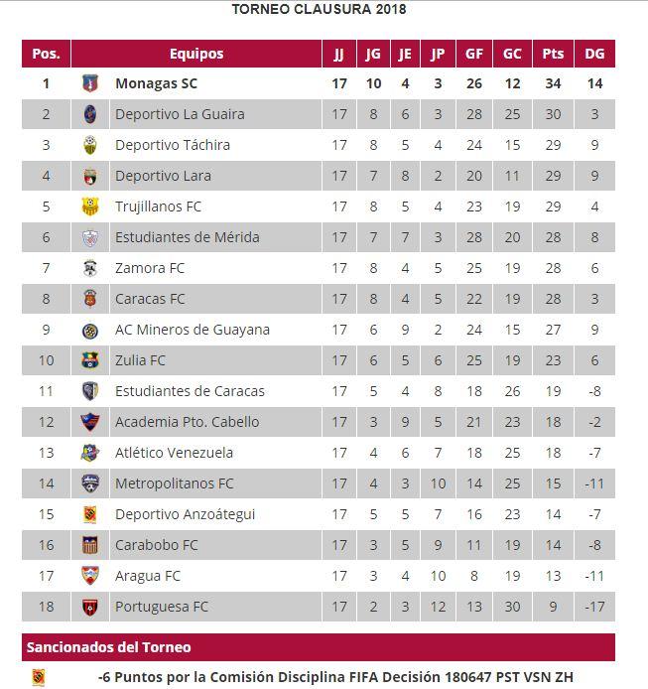Open the Estudiantes de Mérida team name

[x=187, y=237]
